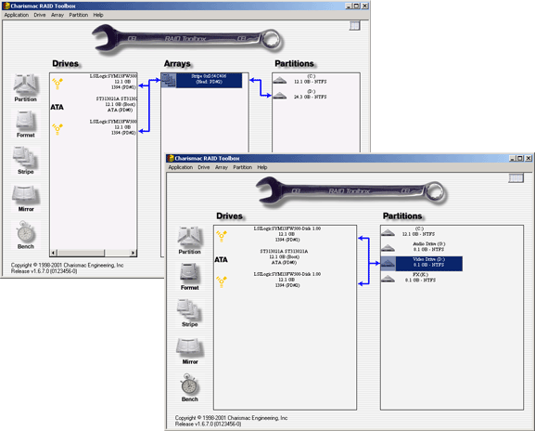
Task: Open Drive menu in back window
Action: coord(40,15)
